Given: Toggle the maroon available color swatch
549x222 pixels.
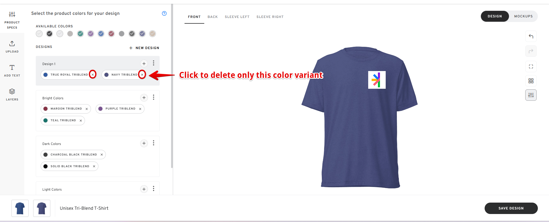Looking at the screenshot, I should click(x=111, y=34).
